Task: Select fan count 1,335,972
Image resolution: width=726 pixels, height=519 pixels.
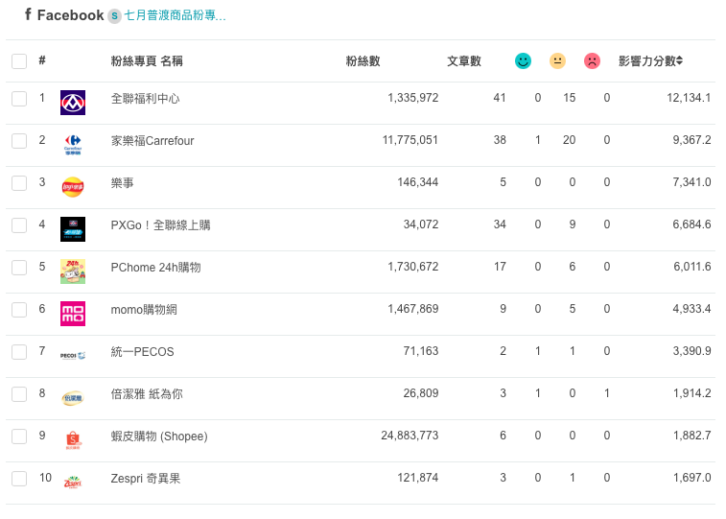Action: (x=413, y=98)
